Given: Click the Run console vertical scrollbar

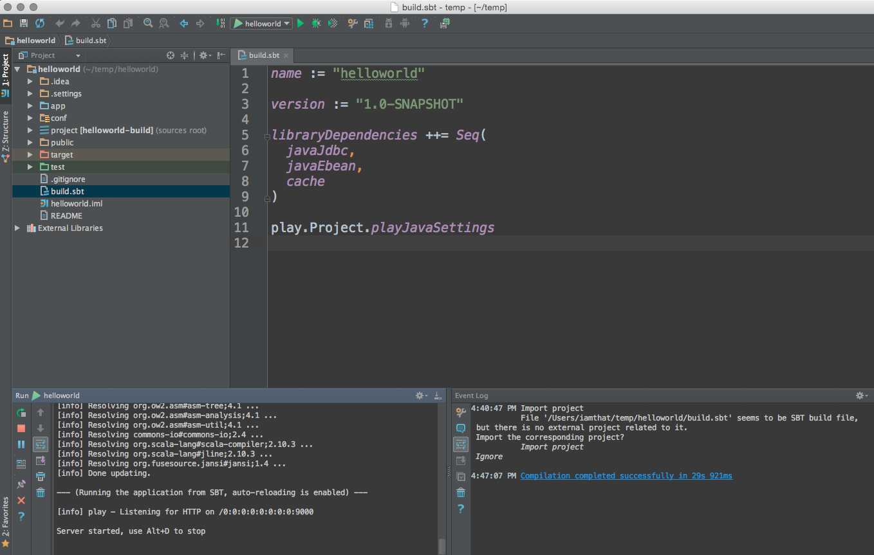Looking at the screenshot, I should [x=442, y=546].
